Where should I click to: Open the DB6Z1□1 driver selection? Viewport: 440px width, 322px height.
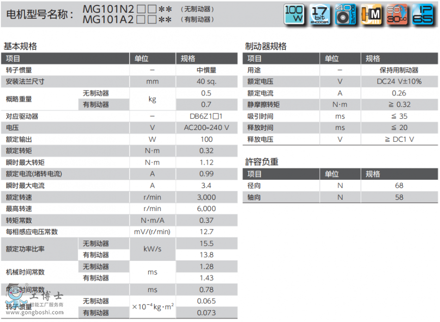coord(207,116)
